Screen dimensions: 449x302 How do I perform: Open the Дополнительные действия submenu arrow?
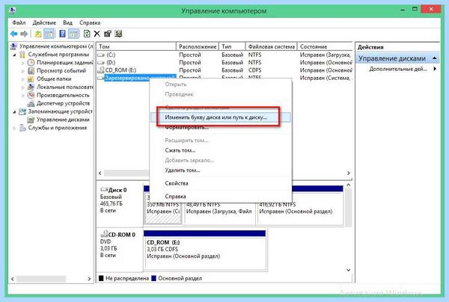(x=435, y=69)
